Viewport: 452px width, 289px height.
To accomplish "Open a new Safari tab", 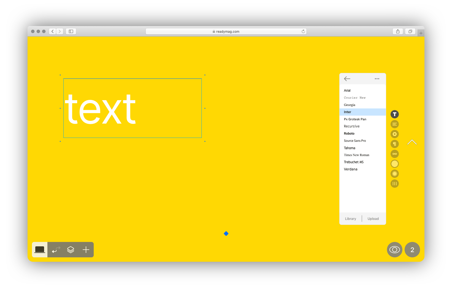I will pyautogui.click(x=421, y=33).
